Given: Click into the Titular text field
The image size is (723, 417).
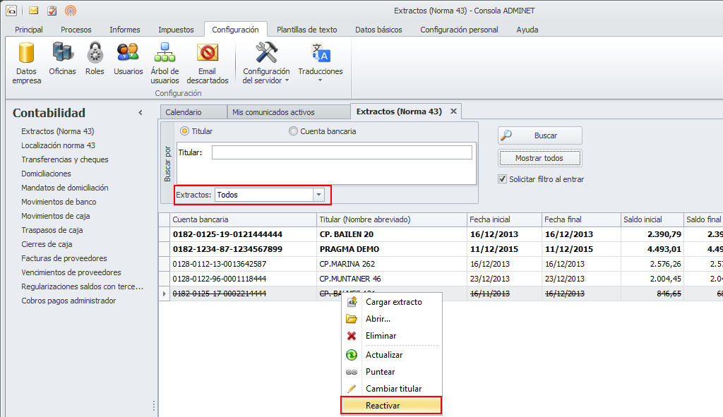Looking at the screenshot, I should point(342,152).
